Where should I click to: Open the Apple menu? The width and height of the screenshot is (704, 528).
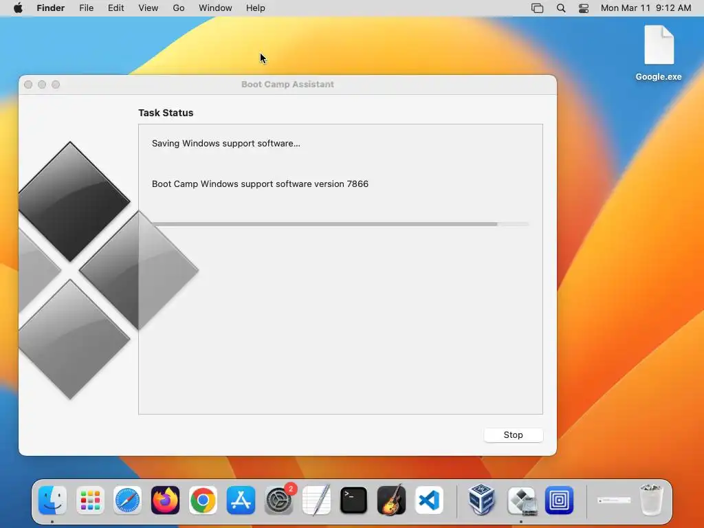(x=18, y=8)
